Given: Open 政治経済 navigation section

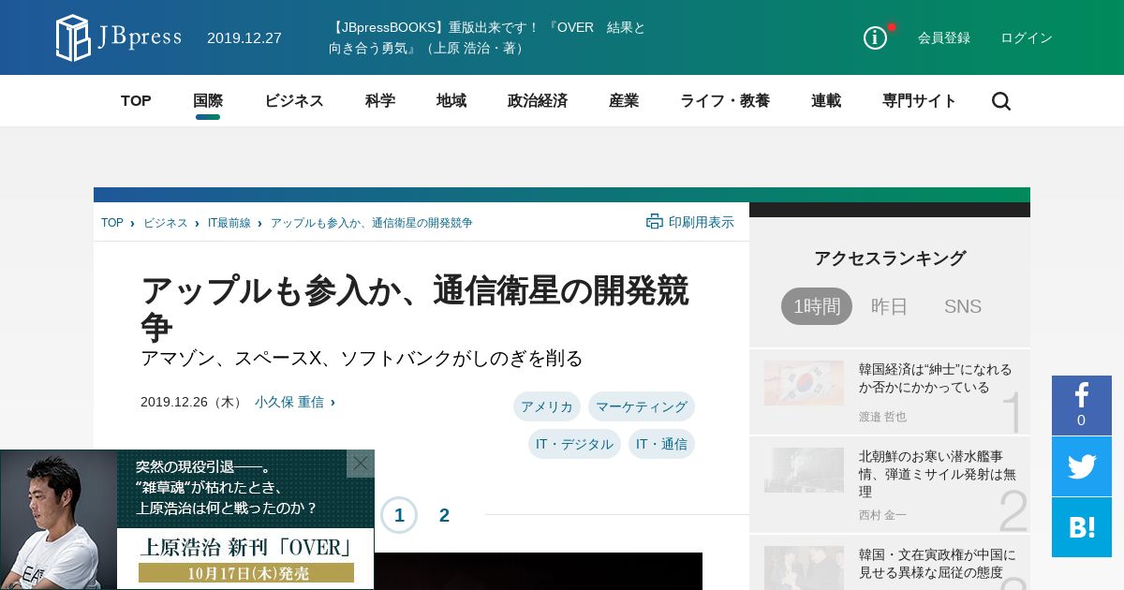Looking at the screenshot, I should coord(538,101).
